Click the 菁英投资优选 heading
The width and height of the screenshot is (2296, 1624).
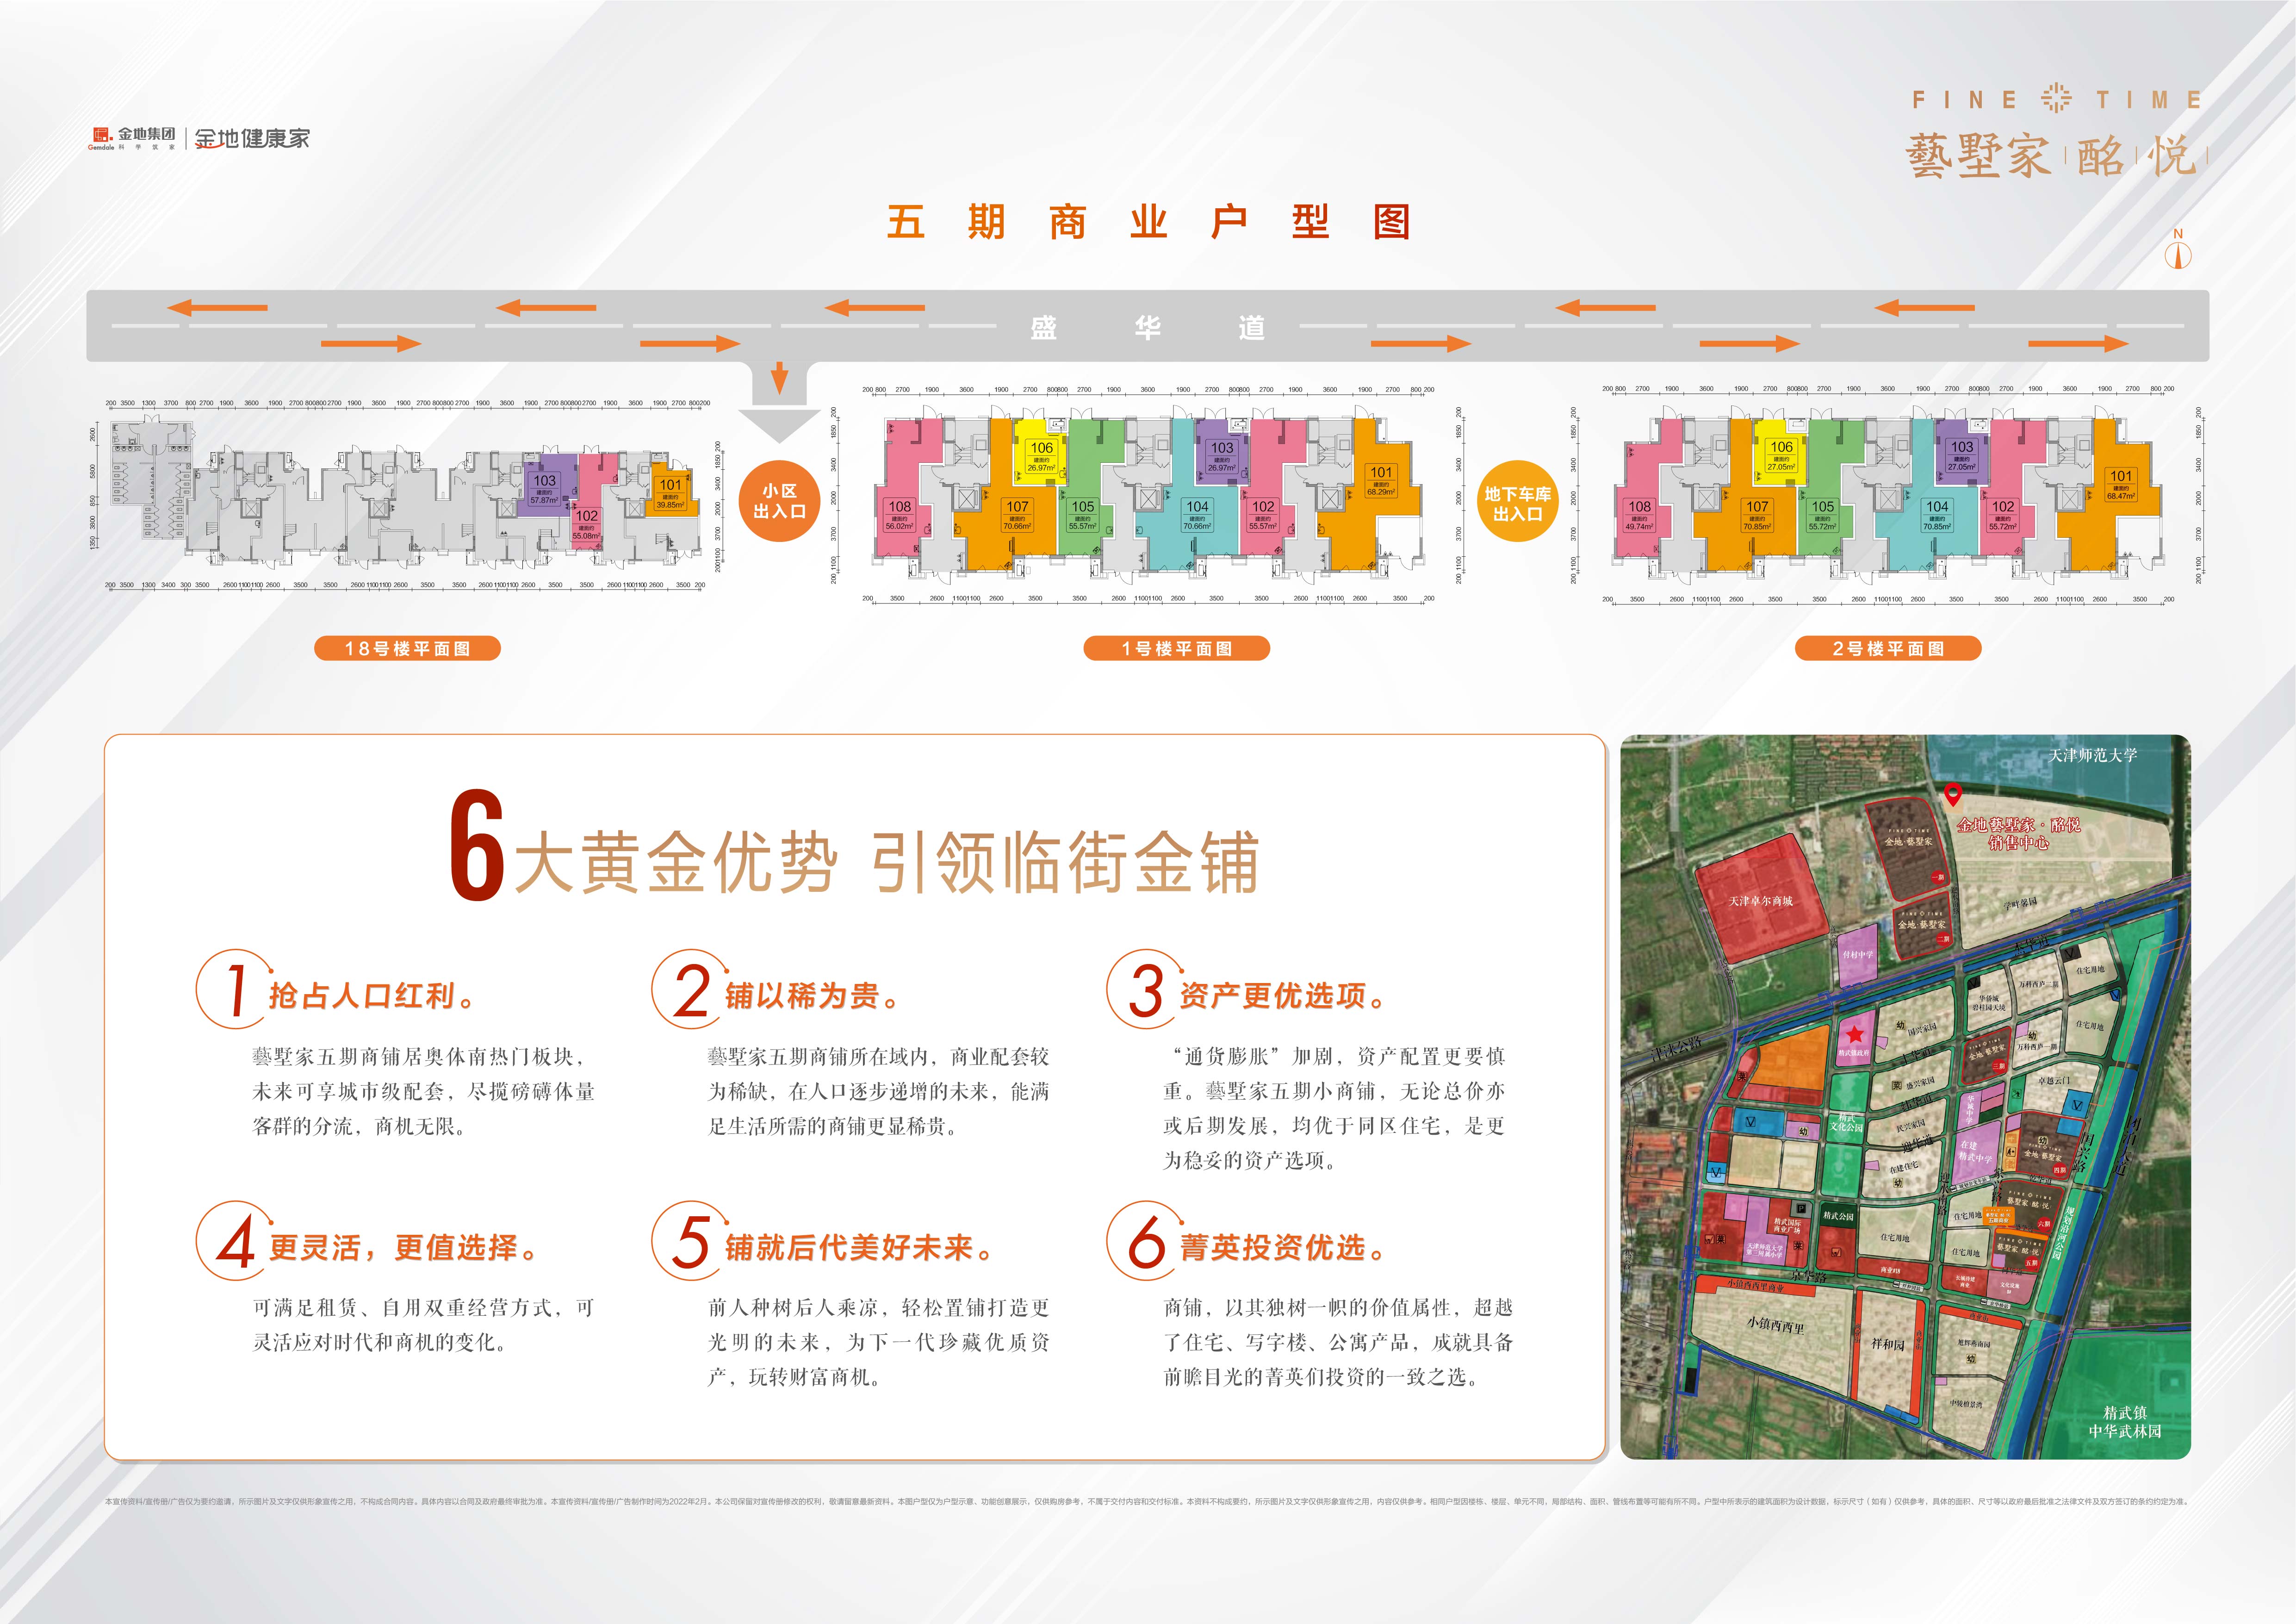coord(1284,1247)
